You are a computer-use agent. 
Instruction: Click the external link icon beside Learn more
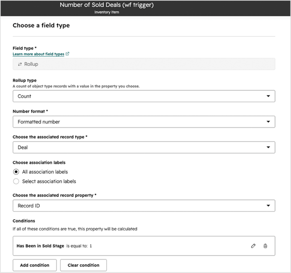coord(67,54)
